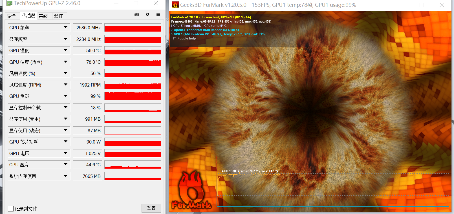Image resolution: width=454 pixels, height=214 pixels.
Task: Open the GPU 电压 dropdown
Action: [65, 153]
